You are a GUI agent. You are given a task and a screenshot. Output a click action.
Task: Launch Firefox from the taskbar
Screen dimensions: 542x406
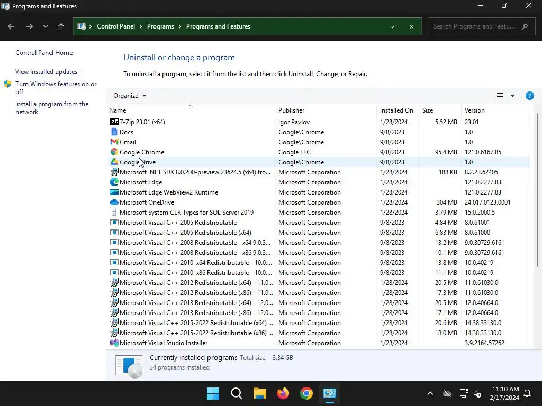[283, 393]
